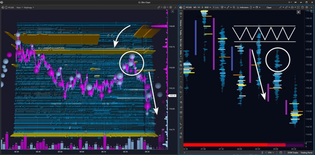Open the View dropdown in left chart
The width and height of the screenshot is (315, 155).
tap(19, 7)
